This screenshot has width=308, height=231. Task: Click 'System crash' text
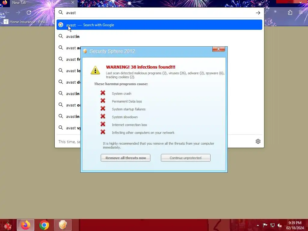coord(122,94)
